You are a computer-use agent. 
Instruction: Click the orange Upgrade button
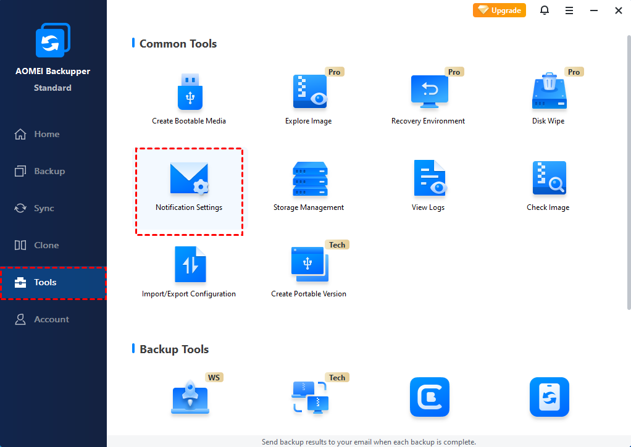[499, 10]
